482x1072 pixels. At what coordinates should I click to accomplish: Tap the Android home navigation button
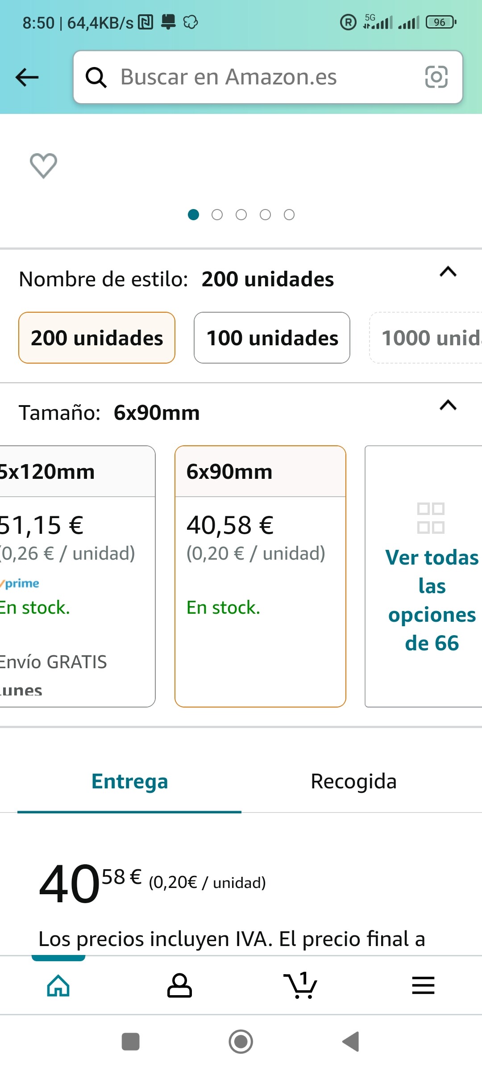pyautogui.click(x=241, y=1042)
